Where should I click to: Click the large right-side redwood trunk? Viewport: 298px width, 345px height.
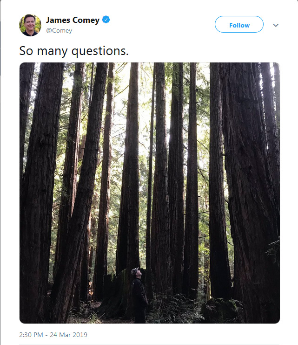[246, 186]
